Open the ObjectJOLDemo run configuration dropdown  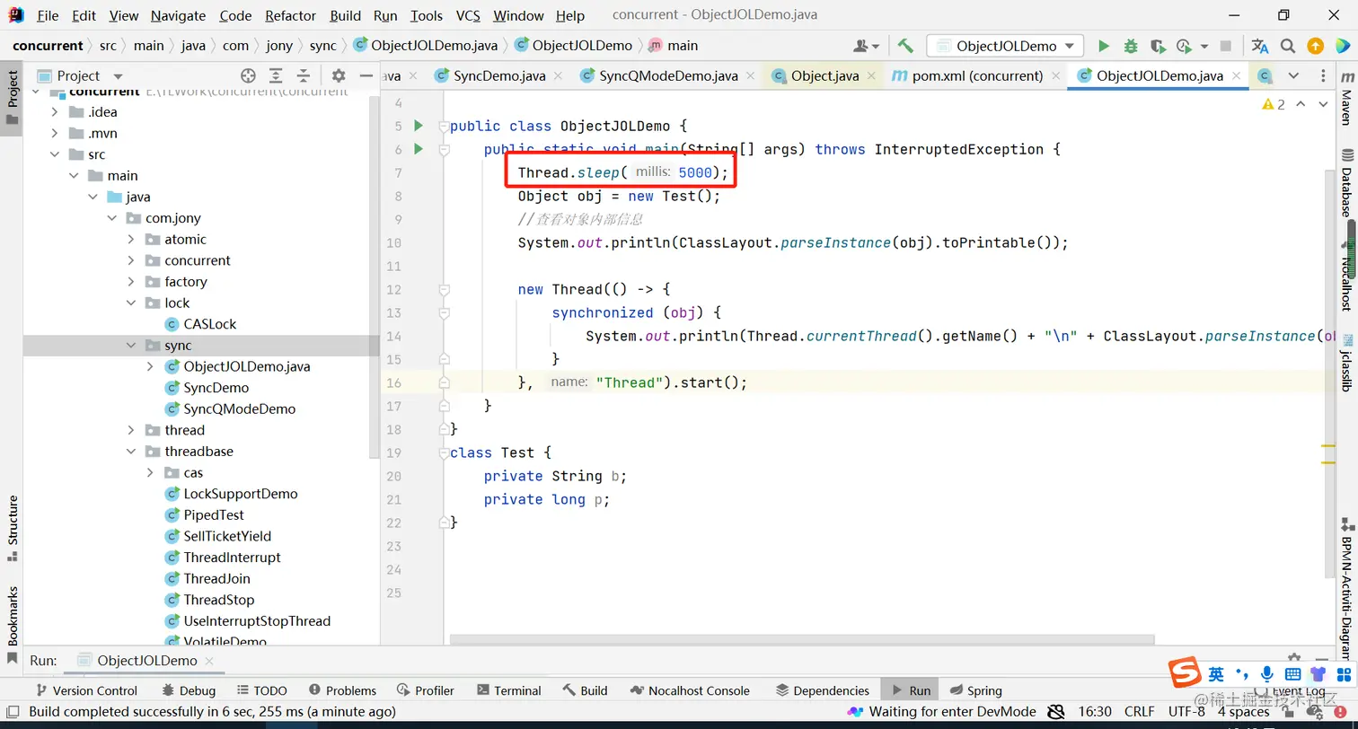(1005, 46)
